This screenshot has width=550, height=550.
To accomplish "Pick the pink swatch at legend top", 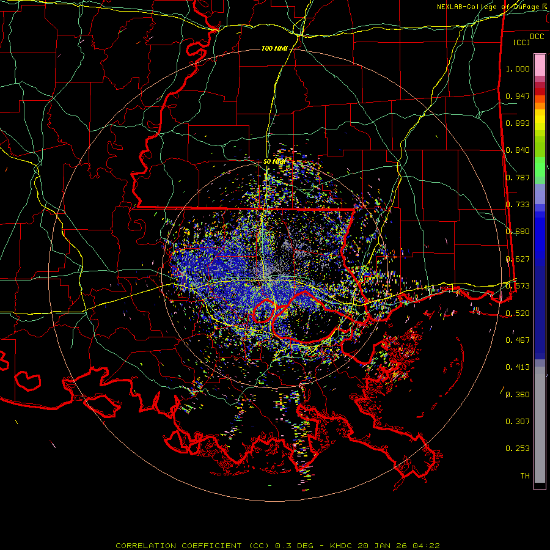I will pos(540,65).
